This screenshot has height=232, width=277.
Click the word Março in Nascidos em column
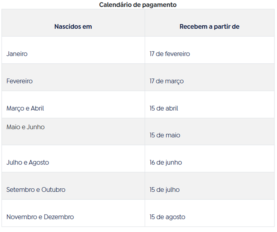[15, 108]
